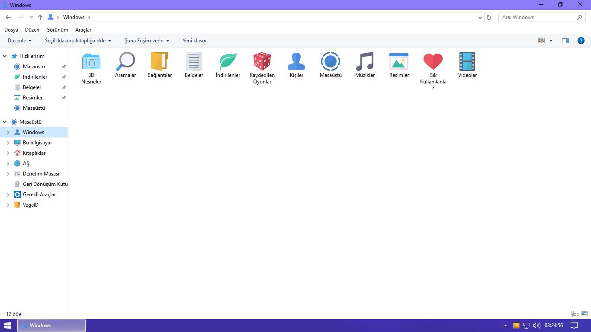Open the Düzen menu
Viewport: 591px width, 332px height.
point(32,30)
